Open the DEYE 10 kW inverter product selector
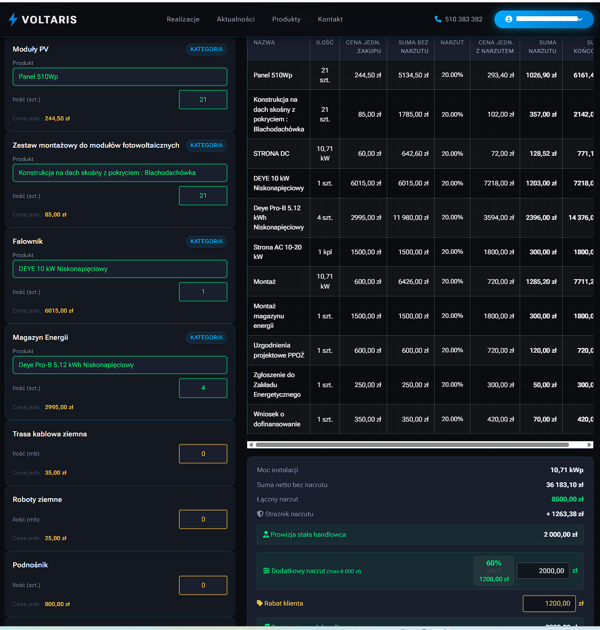 120,269
